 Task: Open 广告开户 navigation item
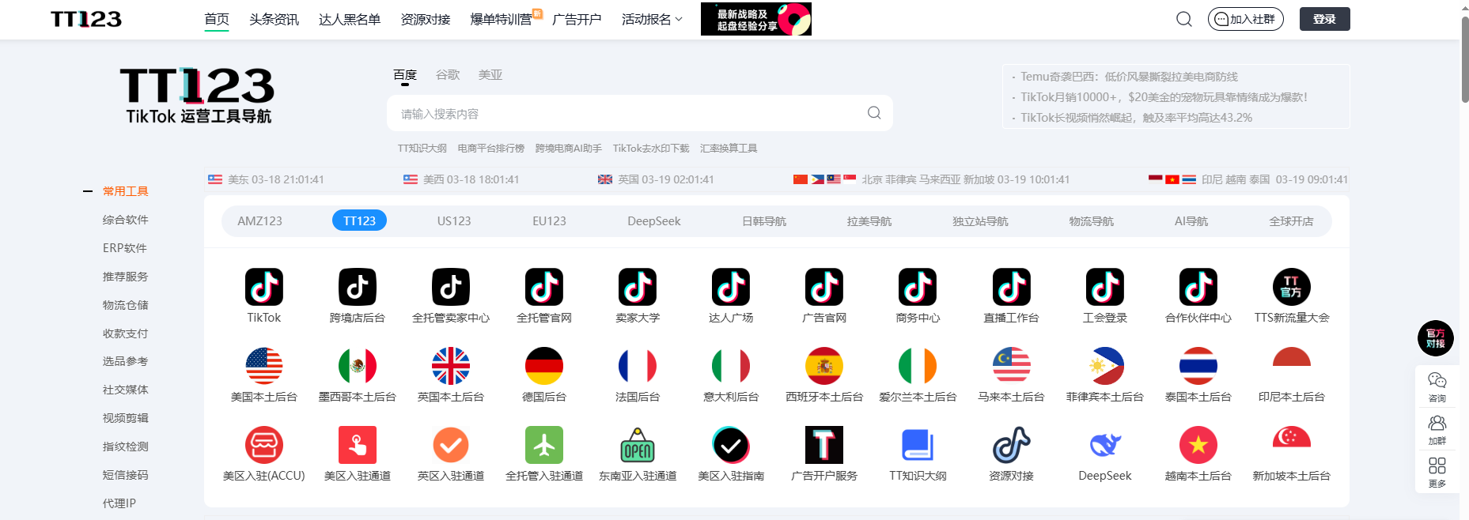pos(577,19)
